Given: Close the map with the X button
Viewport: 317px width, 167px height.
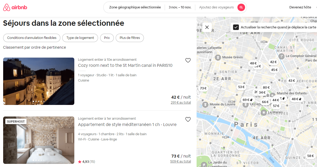Looking at the screenshot, I should pyautogui.click(x=207, y=27).
